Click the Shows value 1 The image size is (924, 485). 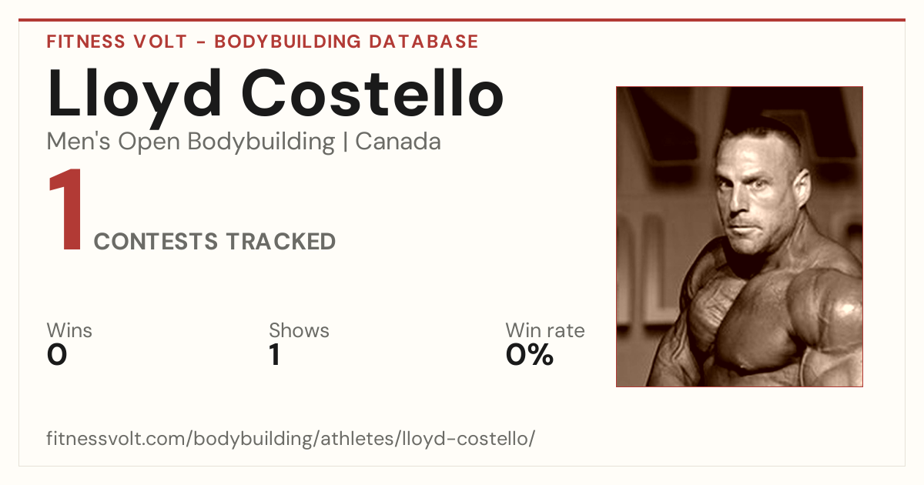(274, 355)
